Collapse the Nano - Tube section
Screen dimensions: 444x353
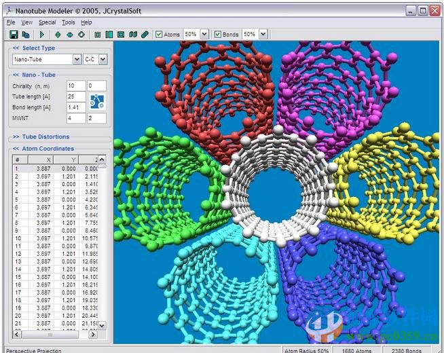[x=34, y=75]
